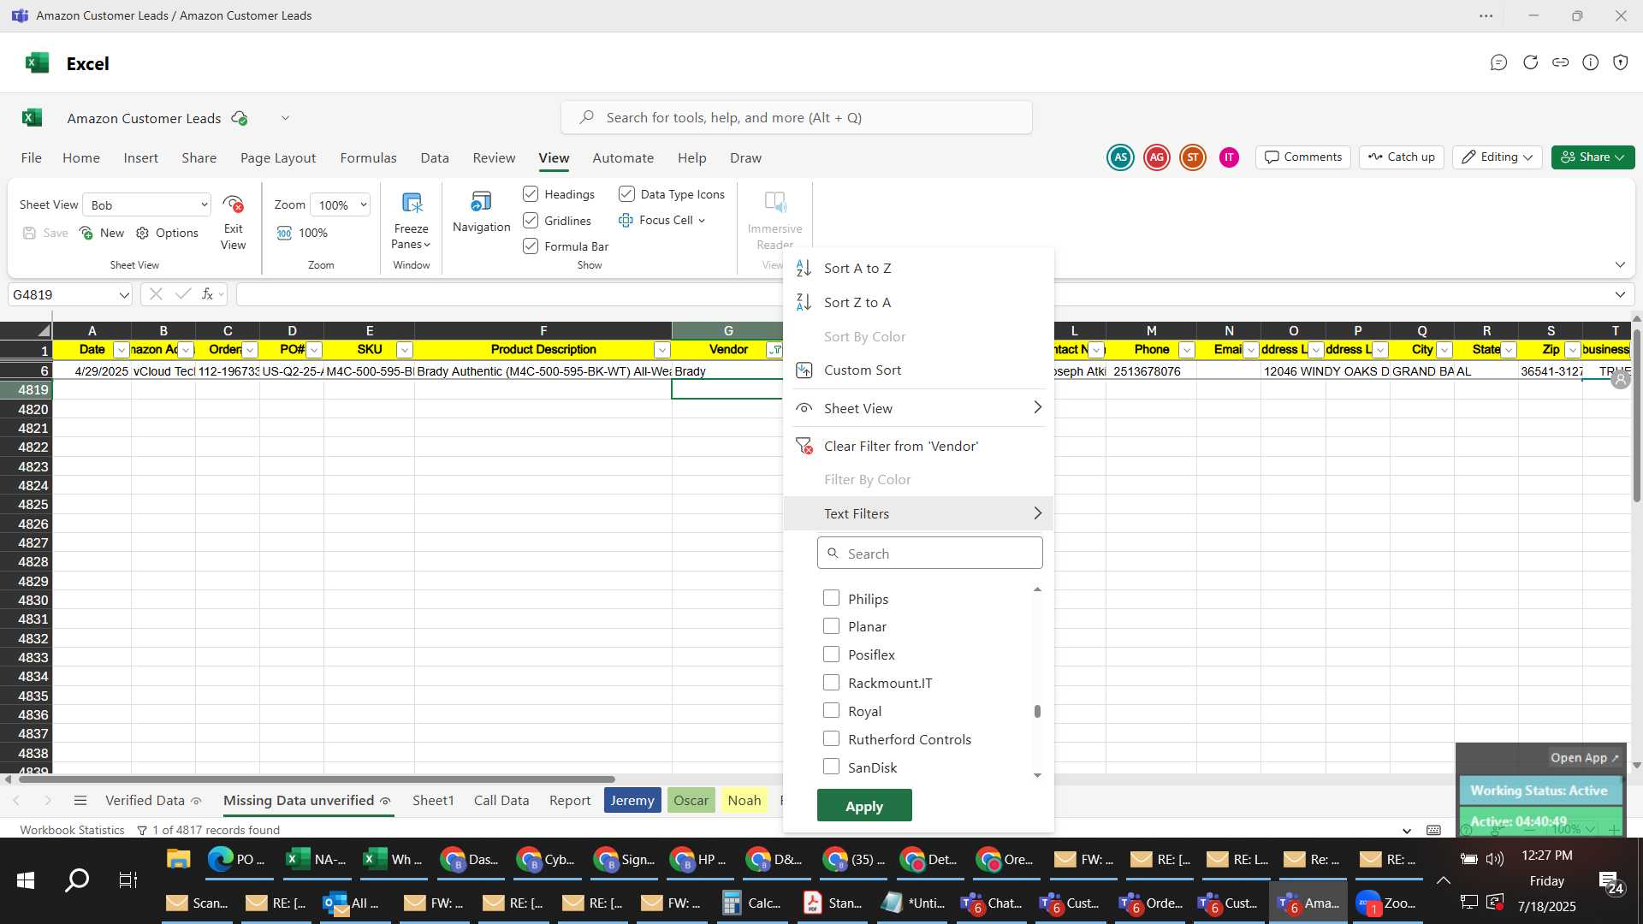Toggle the Gridlines checkbox
The image size is (1643, 924).
pyautogui.click(x=531, y=221)
